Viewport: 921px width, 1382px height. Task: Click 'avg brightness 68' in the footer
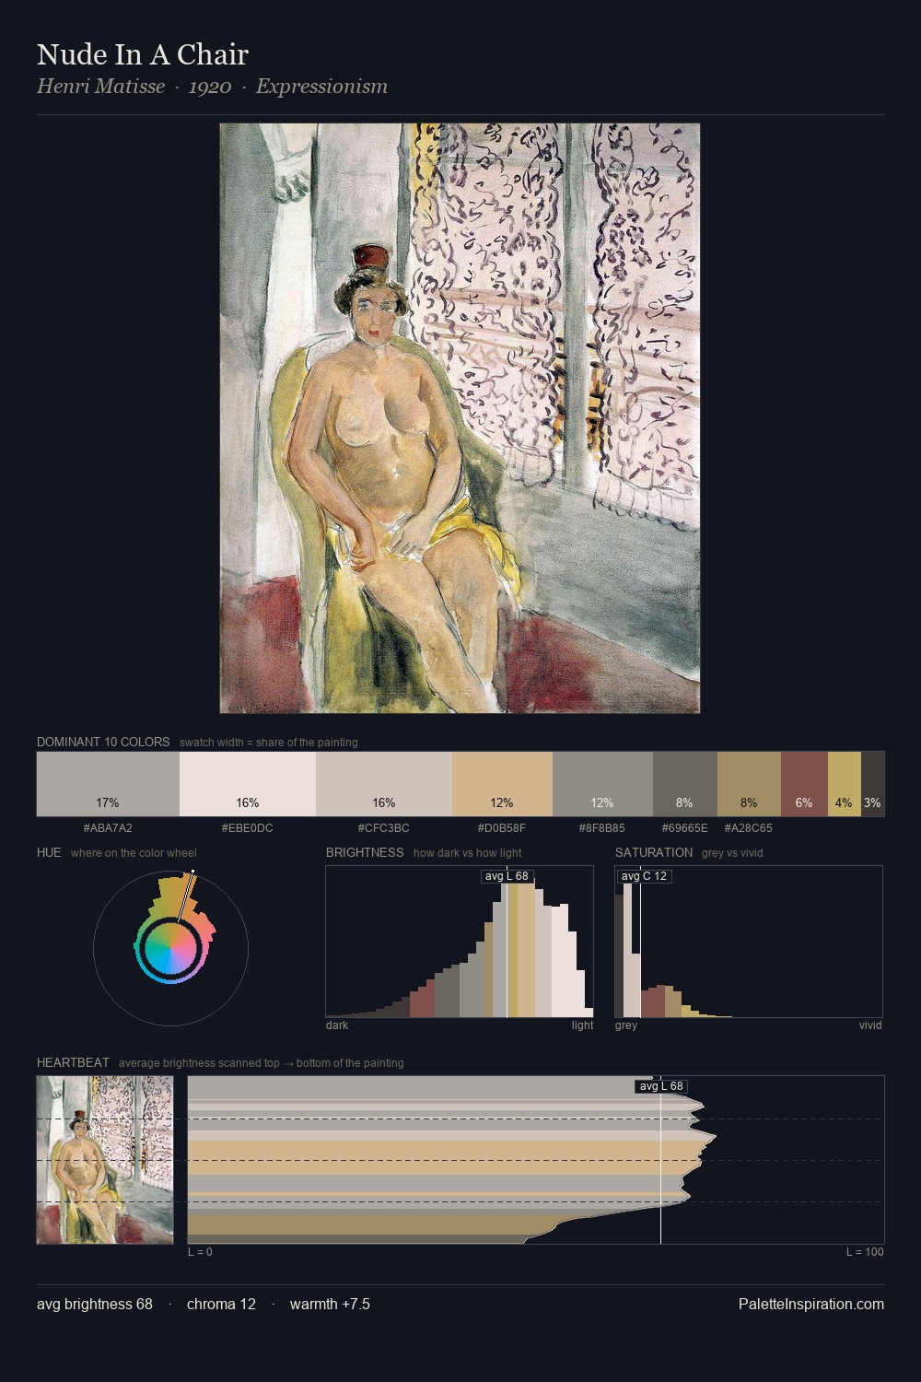[95, 1304]
